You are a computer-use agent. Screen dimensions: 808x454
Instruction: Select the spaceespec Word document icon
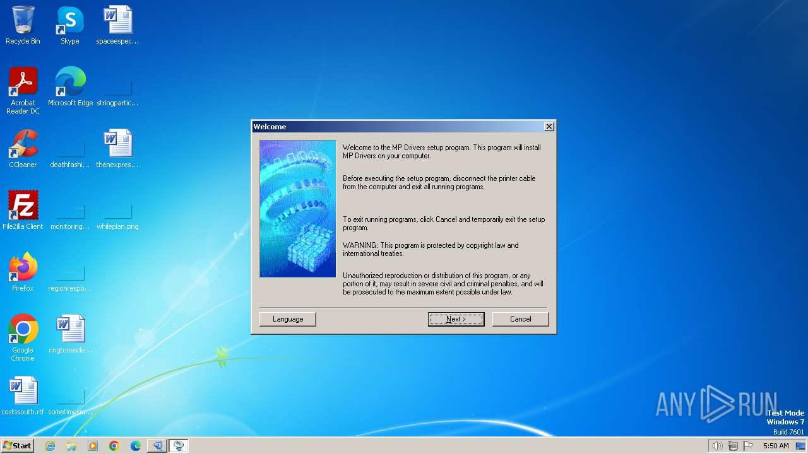click(117, 25)
